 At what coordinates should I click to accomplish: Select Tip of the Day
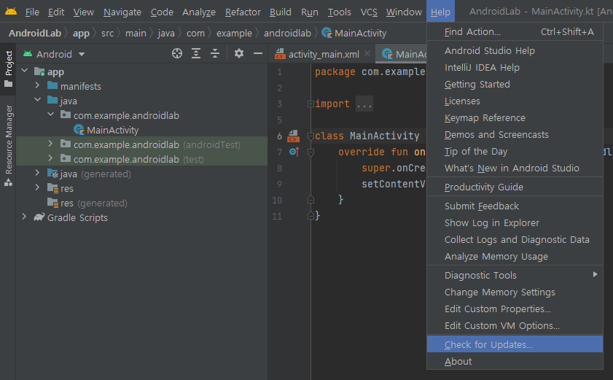tap(515, 152)
